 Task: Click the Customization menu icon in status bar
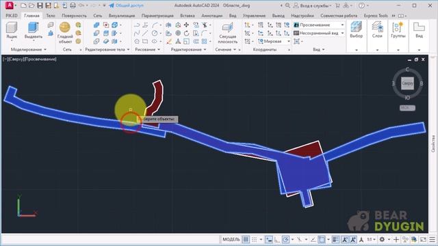pyautogui.click(x=432, y=239)
